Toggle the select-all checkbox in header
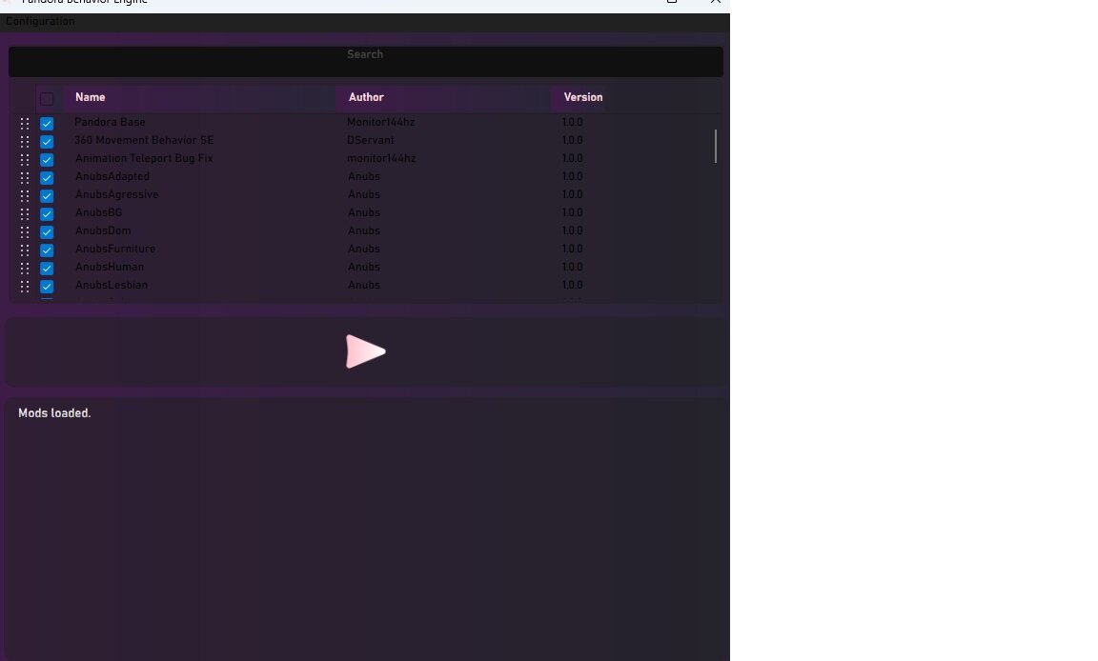1098x661 pixels. coord(47,98)
